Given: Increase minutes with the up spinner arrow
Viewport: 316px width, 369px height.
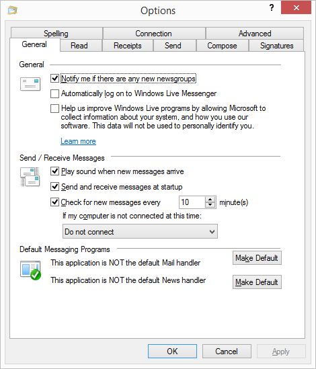Looking at the screenshot, I should pos(210,200).
